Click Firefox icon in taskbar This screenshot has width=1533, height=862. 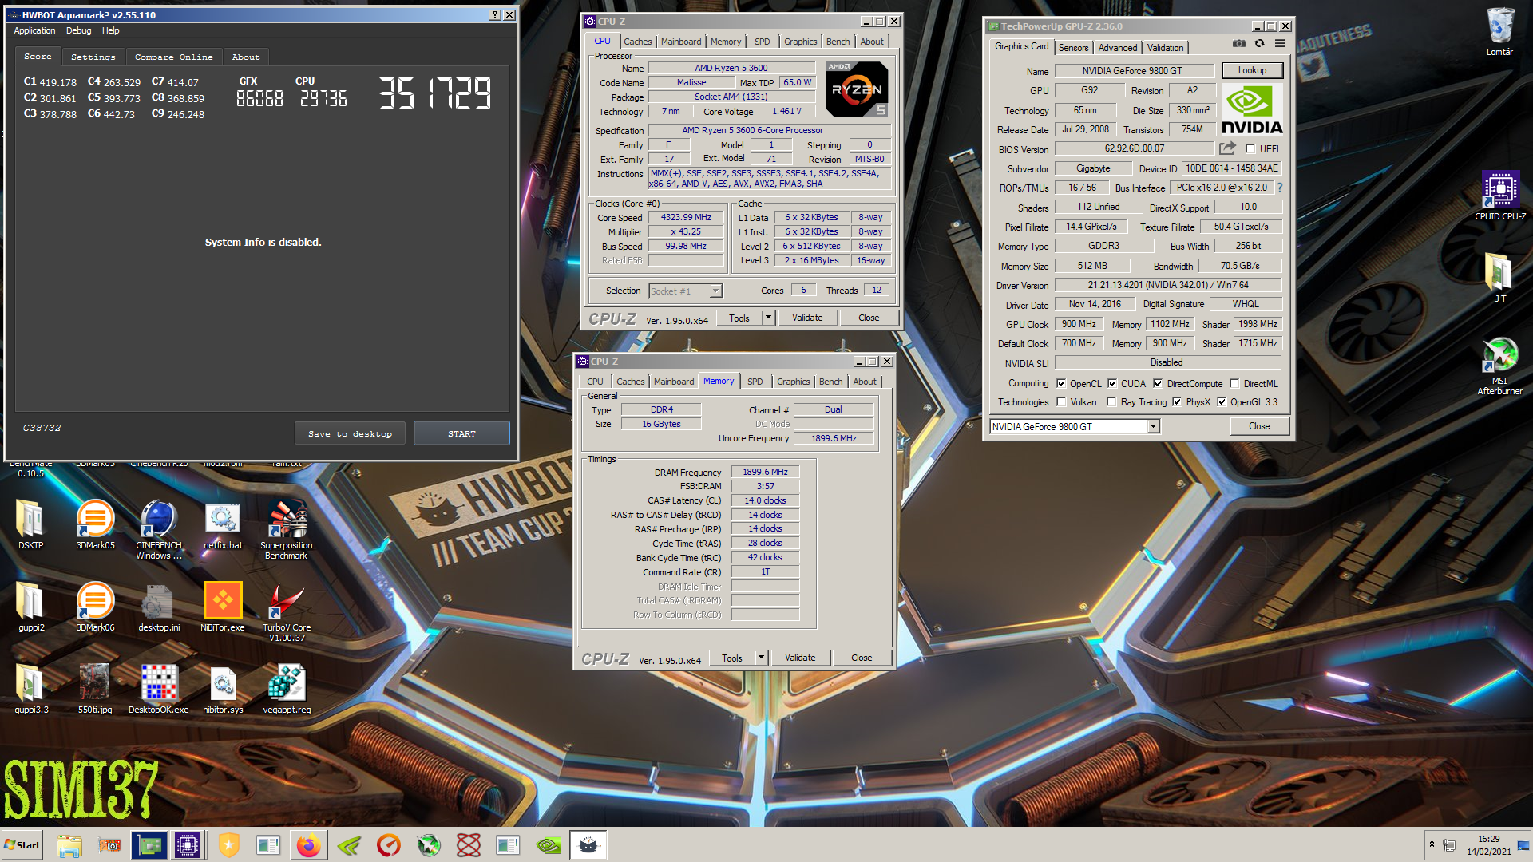pos(308,845)
